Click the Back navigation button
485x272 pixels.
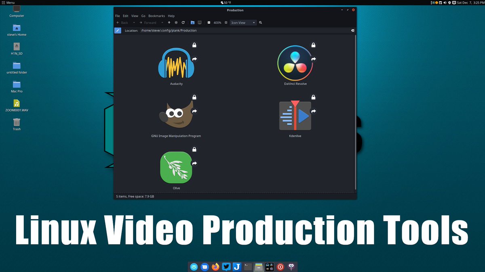pos(122,23)
